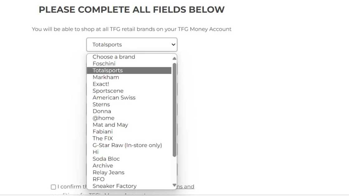
Task: Select the Sportscene option
Action: click(x=108, y=91)
